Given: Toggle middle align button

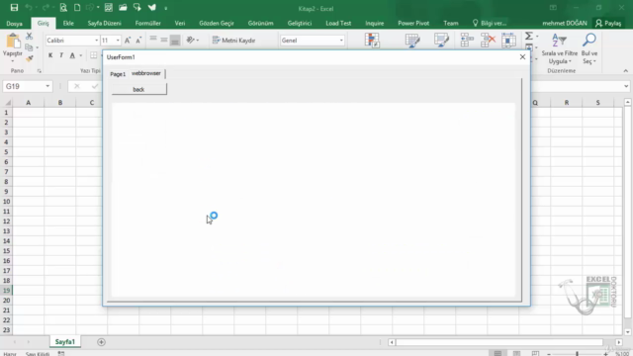Looking at the screenshot, I should pyautogui.click(x=164, y=40).
